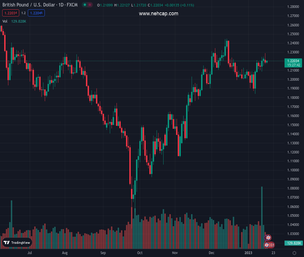Screen dimensions: 304x257
Task: Click current price label 1.22034 on axis
Action: point(293,61)
